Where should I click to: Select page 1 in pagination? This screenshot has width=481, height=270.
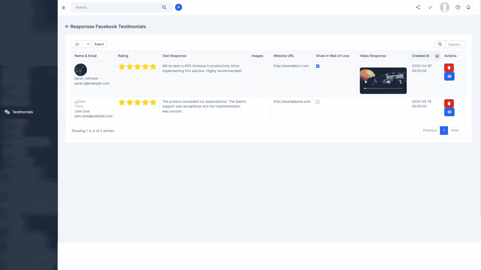pos(444,130)
